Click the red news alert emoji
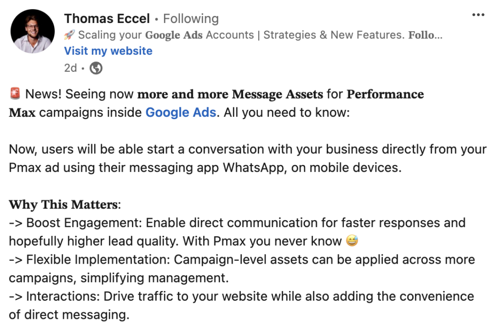The height and width of the screenshot is (331, 500). pyautogui.click(x=15, y=93)
